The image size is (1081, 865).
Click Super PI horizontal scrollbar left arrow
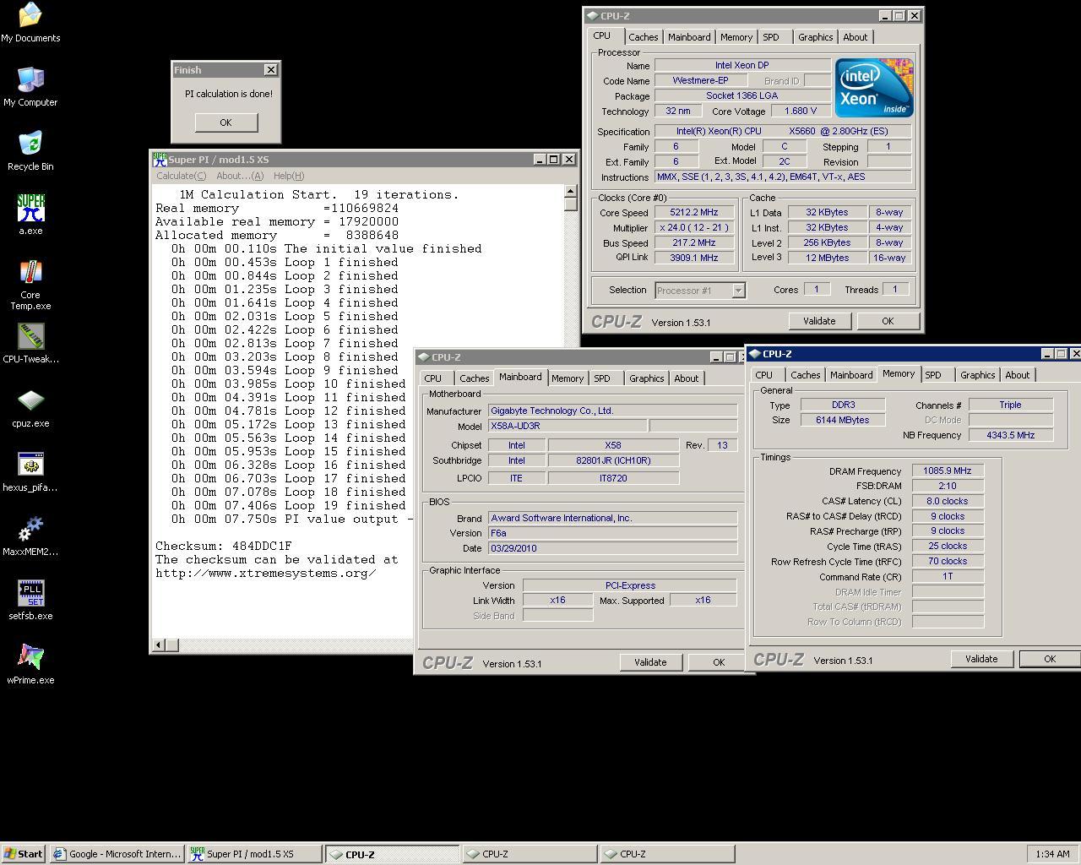[159, 645]
